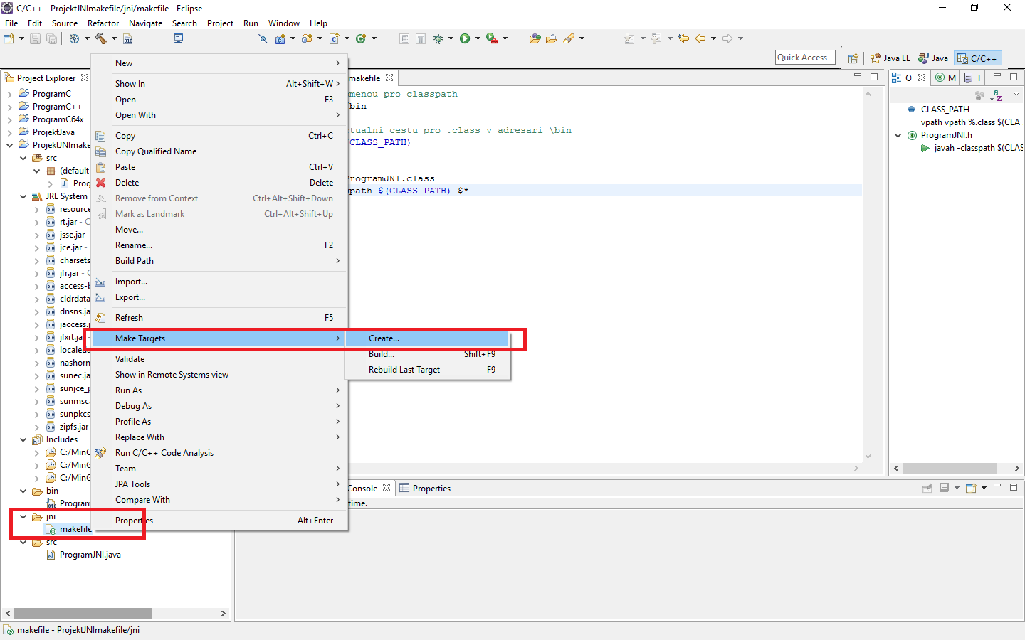Select Create... from the Make Targets submenu

click(383, 338)
